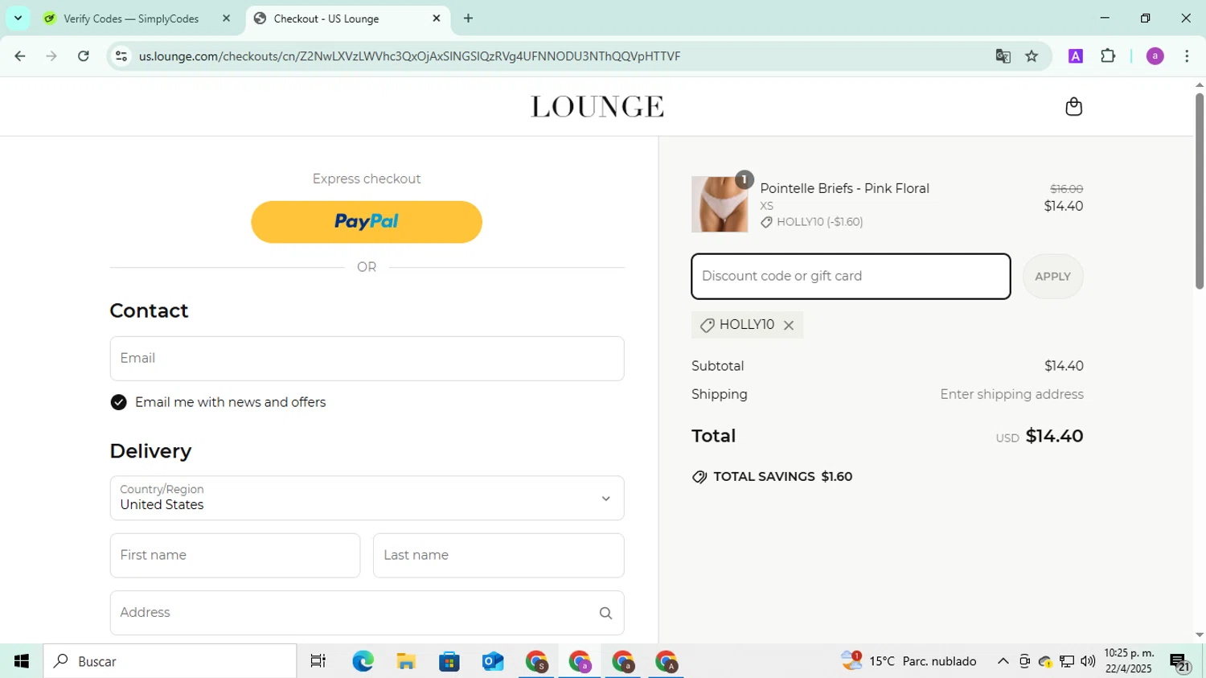Pay with the PayPal express button

pos(367,222)
